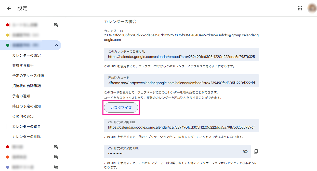Toggle the eye-off icon on the topmost red calendar

tap(56, 25)
